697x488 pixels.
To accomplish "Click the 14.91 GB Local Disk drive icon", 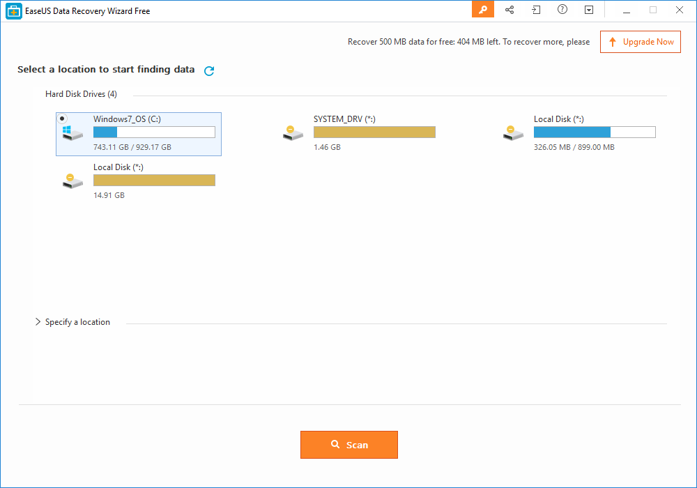I will coord(72,181).
